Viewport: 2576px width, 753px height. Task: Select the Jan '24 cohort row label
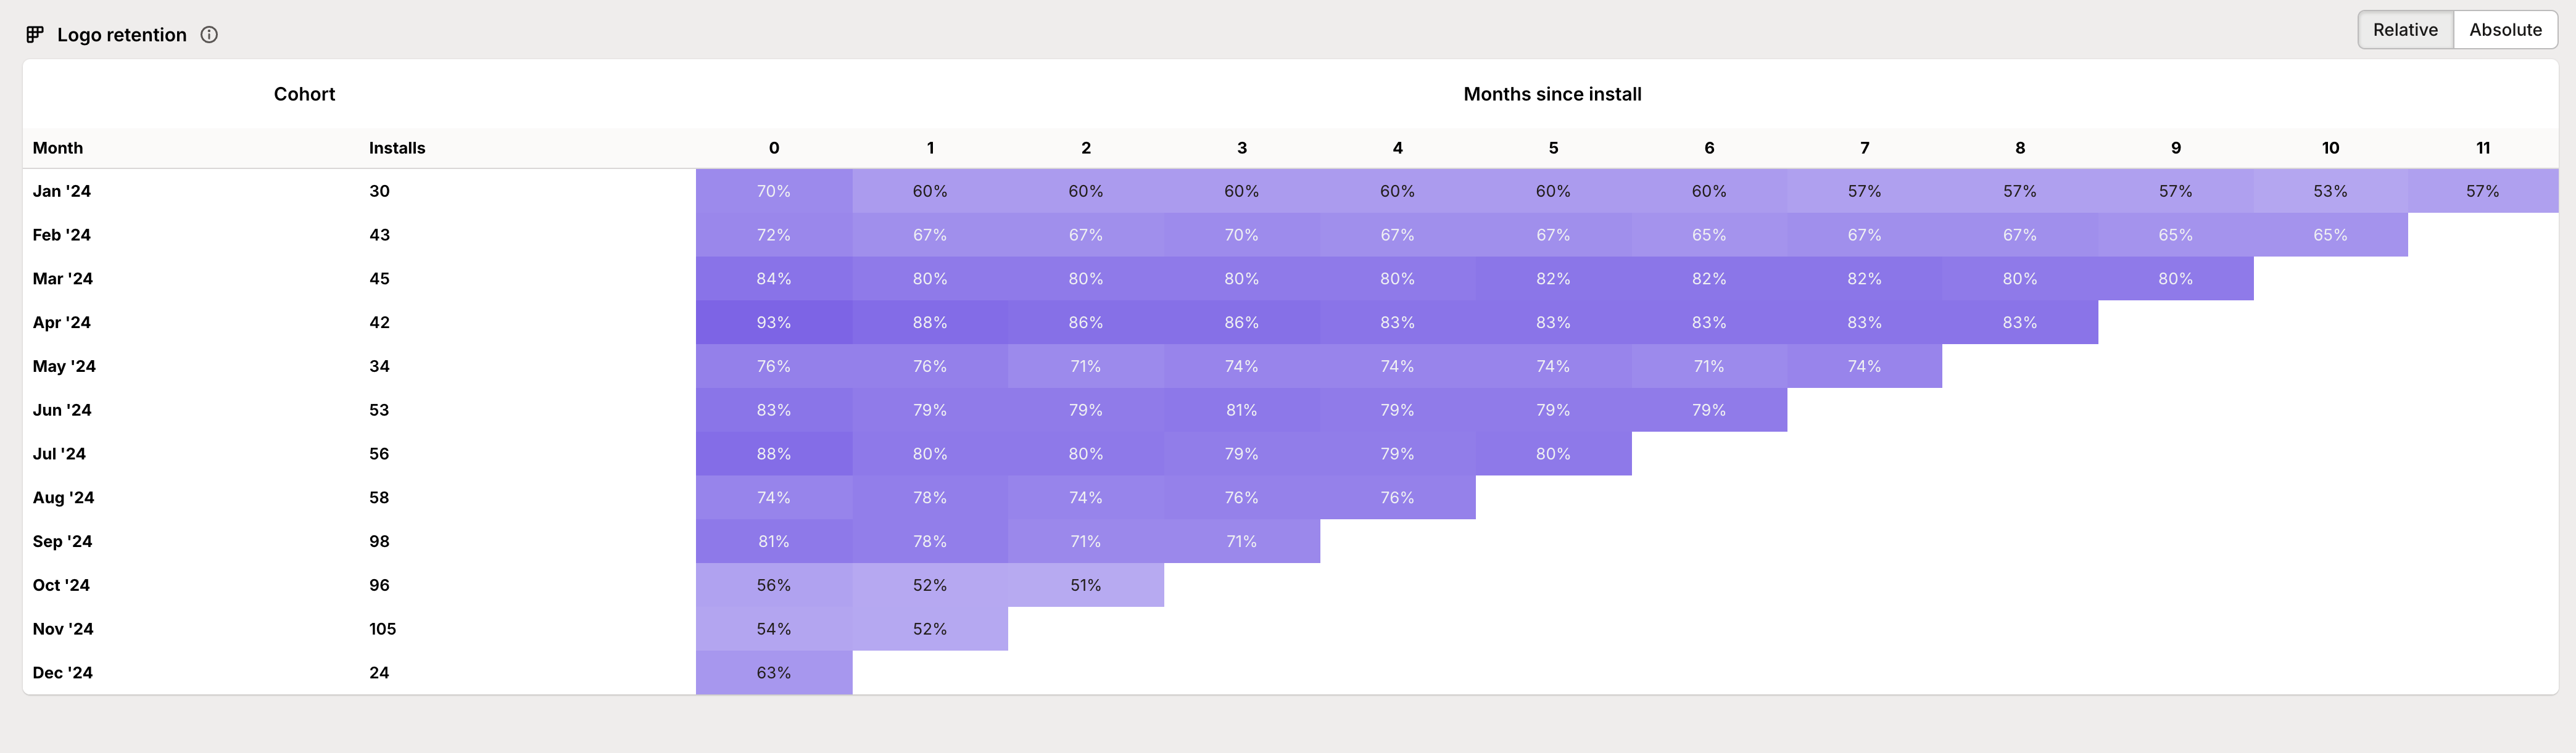(62, 191)
